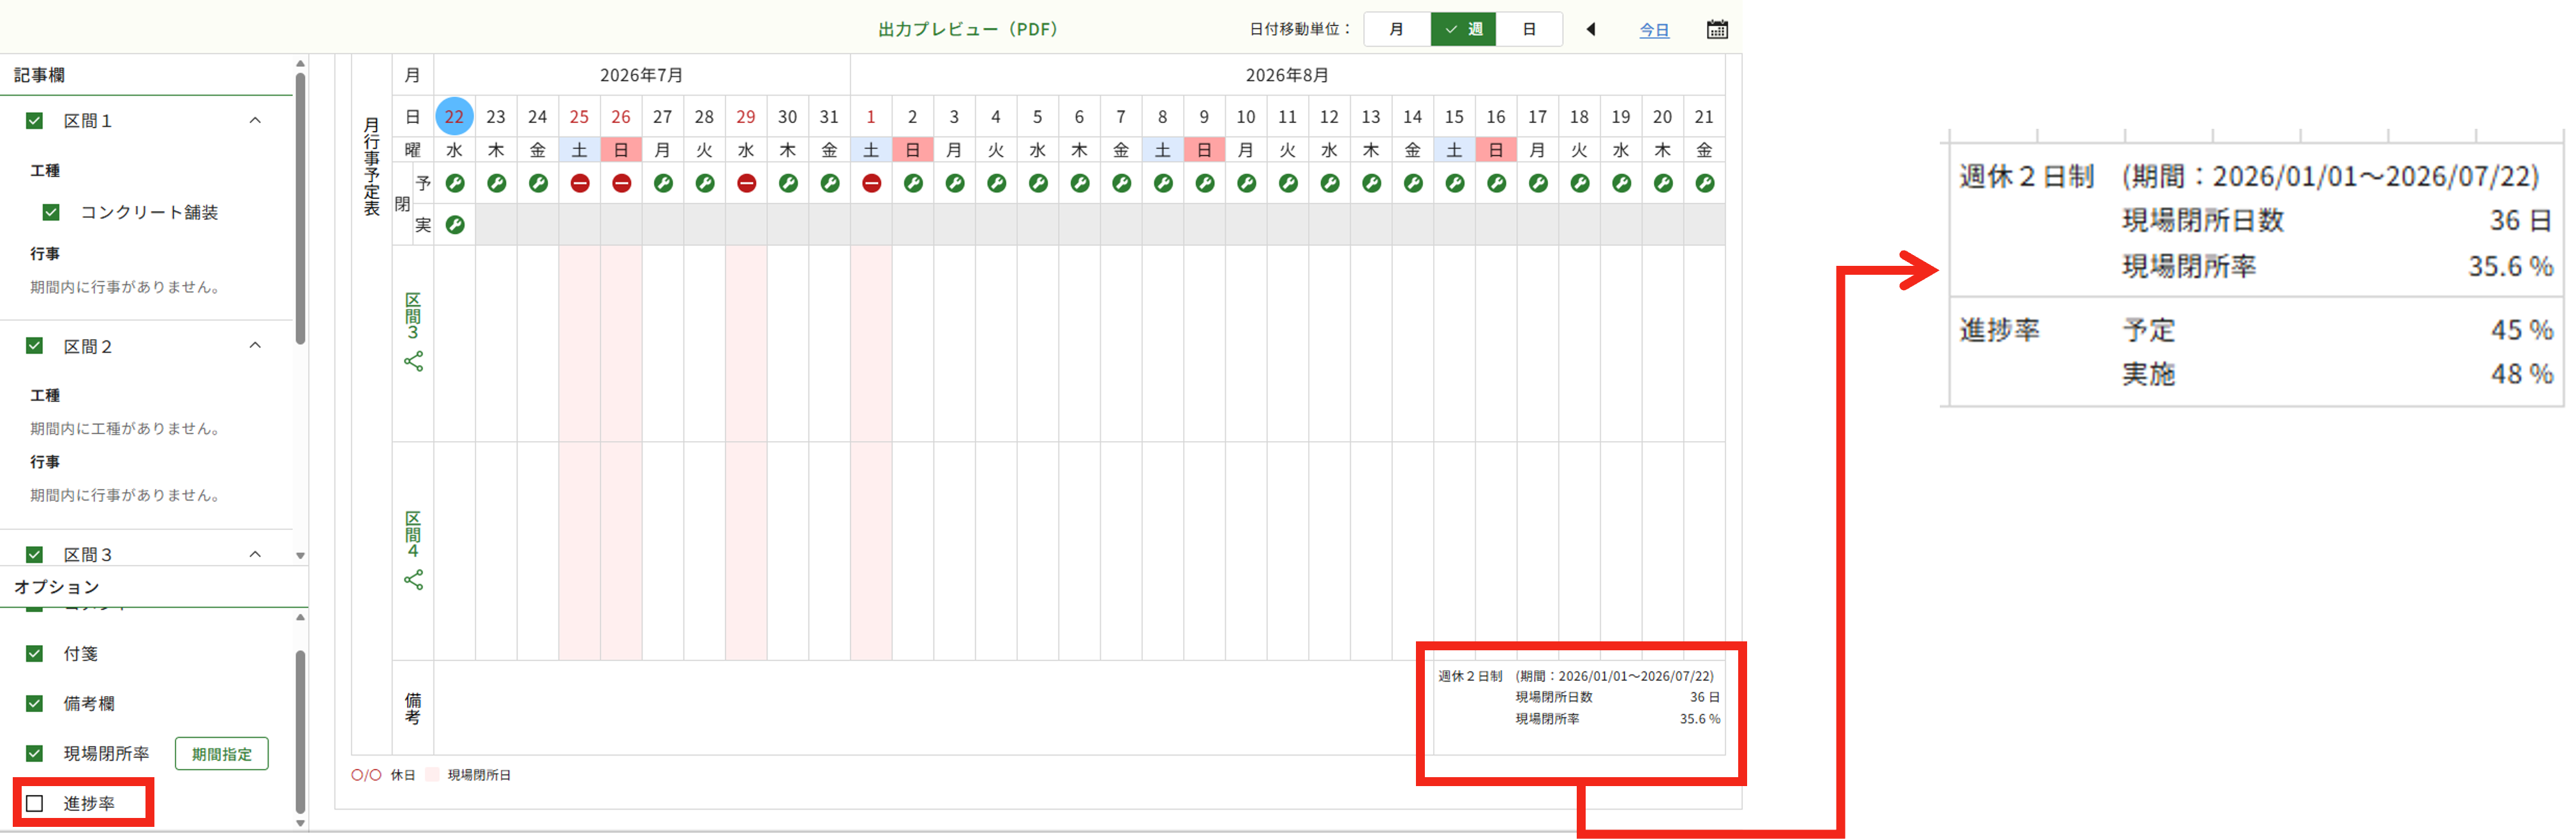2576x839 pixels.
Task: Click planned work icon for August 5
Action: (1038, 183)
